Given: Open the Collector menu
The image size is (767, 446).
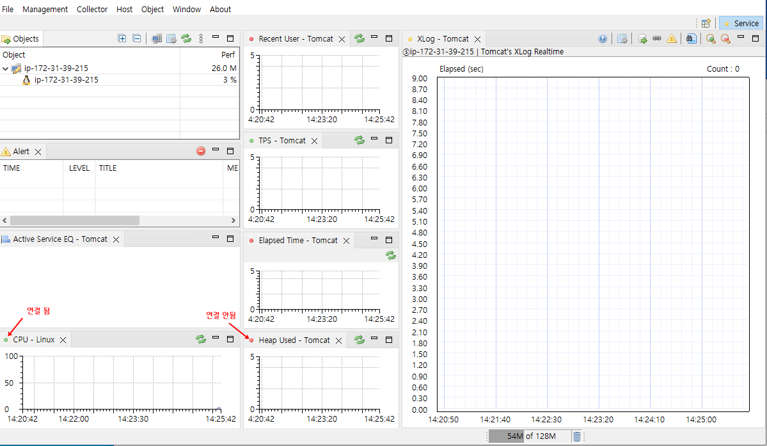Looking at the screenshot, I should tap(92, 9).
